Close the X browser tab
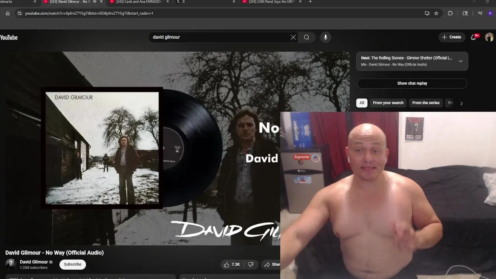The image size is (496, 279). [x=234, y=2]
